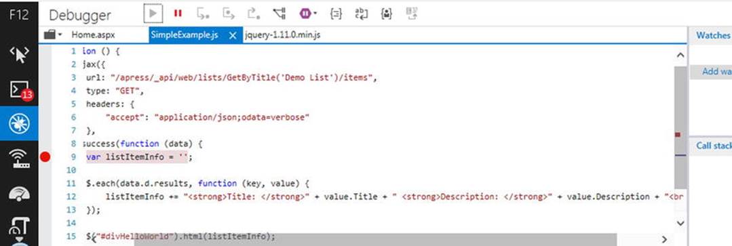This screenshot has width=732, height=246.
Task: Click line number 3 in the gutter
Action: tap(74, 77)
